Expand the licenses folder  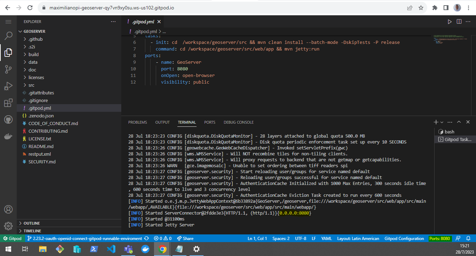pos(69,77)
